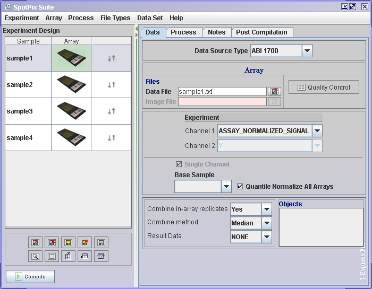Open the Channel 1 dropdown

[317, 130]
